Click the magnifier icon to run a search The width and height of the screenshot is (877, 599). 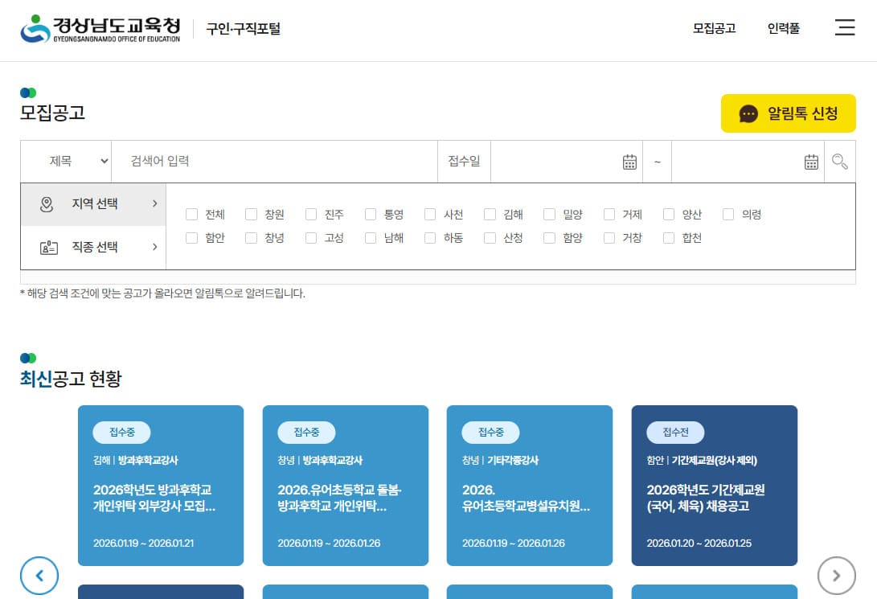(839, 162)
